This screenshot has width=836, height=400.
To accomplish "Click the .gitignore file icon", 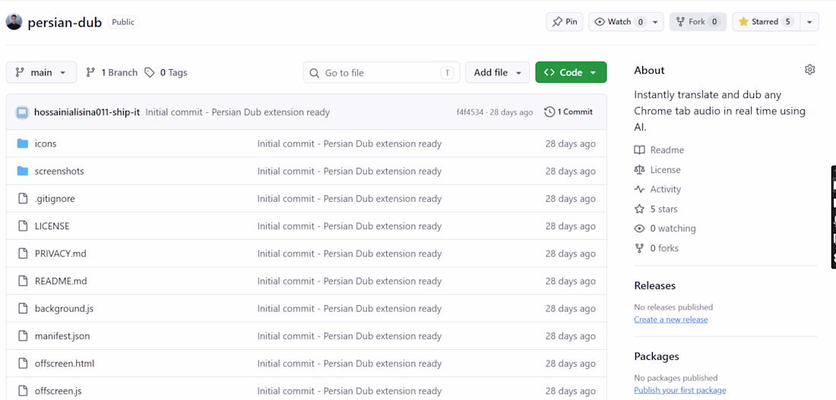I will click(22, 199).
